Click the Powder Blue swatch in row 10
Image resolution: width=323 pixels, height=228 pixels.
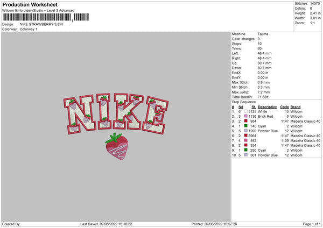246,155
